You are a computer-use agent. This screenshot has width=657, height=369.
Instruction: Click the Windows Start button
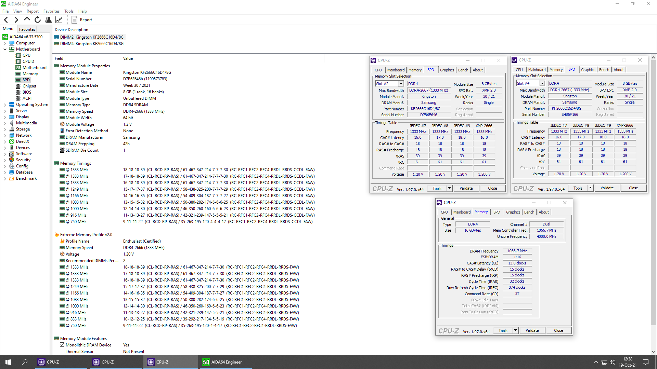[8, 362]
